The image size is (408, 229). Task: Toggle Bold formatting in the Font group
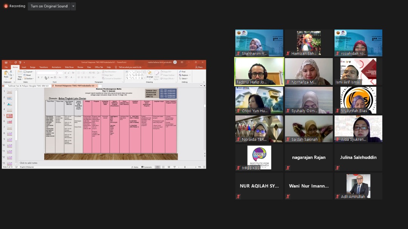click(39, 77)
